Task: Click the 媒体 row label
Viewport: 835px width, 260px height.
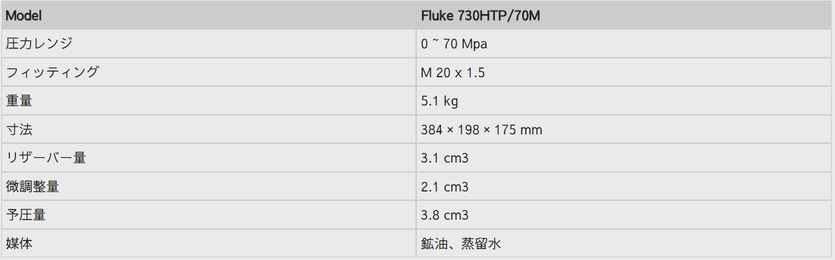Action: 19,243
